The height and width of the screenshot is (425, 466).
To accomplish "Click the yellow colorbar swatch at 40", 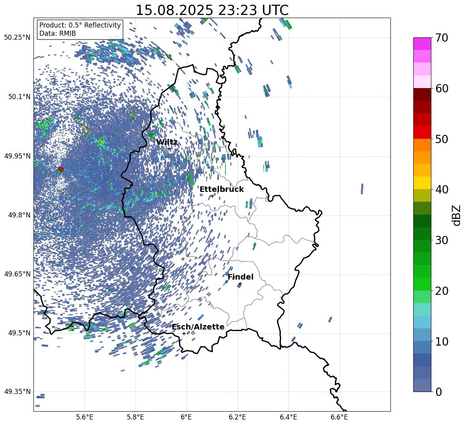I will pos(422,183).
